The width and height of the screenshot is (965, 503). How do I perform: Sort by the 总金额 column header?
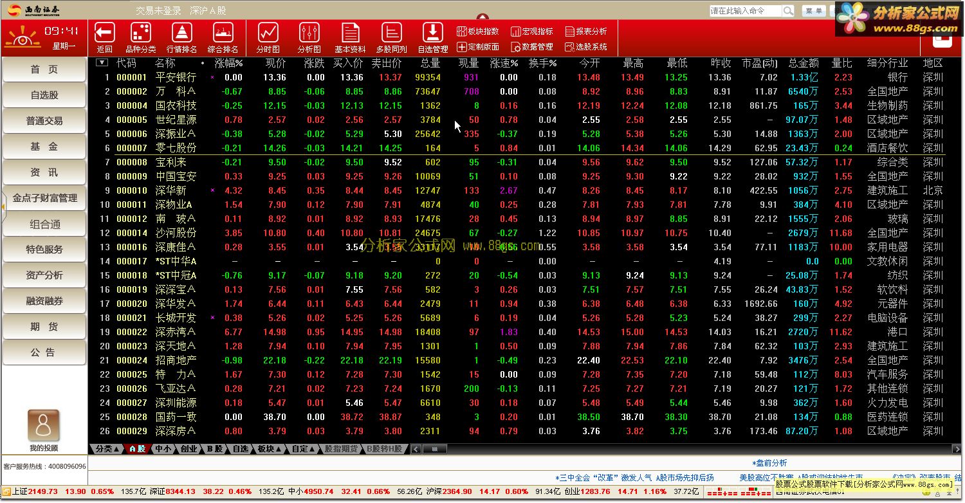click(803, 63)
